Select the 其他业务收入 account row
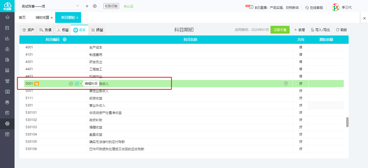The image size is (368, 168). (x=184, y=91)
